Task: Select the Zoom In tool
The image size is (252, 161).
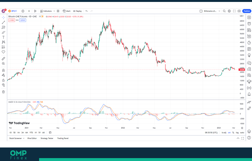Action: click(3, 64)
